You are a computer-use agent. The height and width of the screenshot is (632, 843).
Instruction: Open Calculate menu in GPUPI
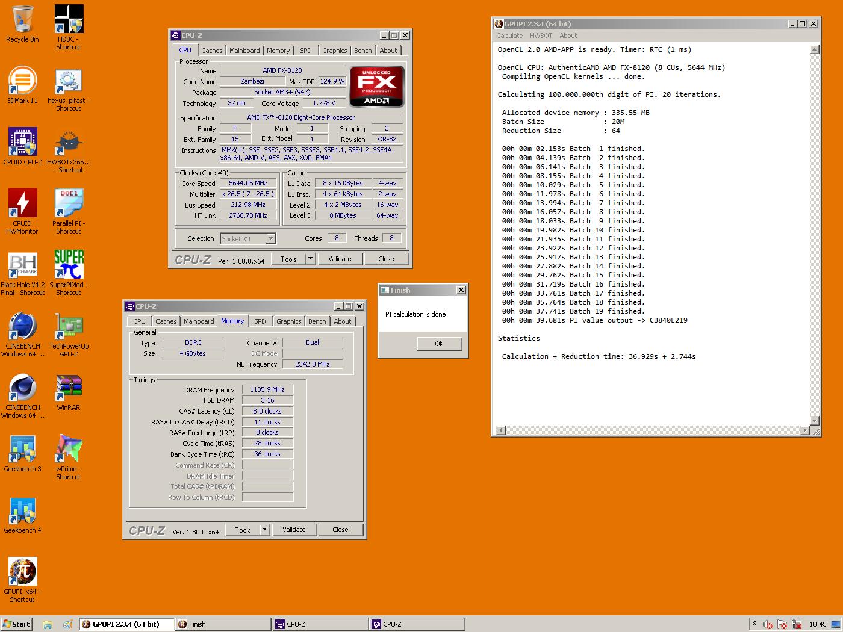tap(509, 36)
